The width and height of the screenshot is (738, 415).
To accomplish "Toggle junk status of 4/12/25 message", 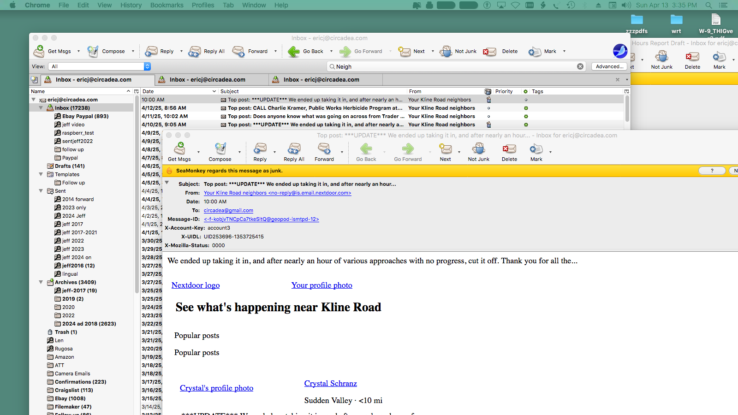I will (488, 108).
